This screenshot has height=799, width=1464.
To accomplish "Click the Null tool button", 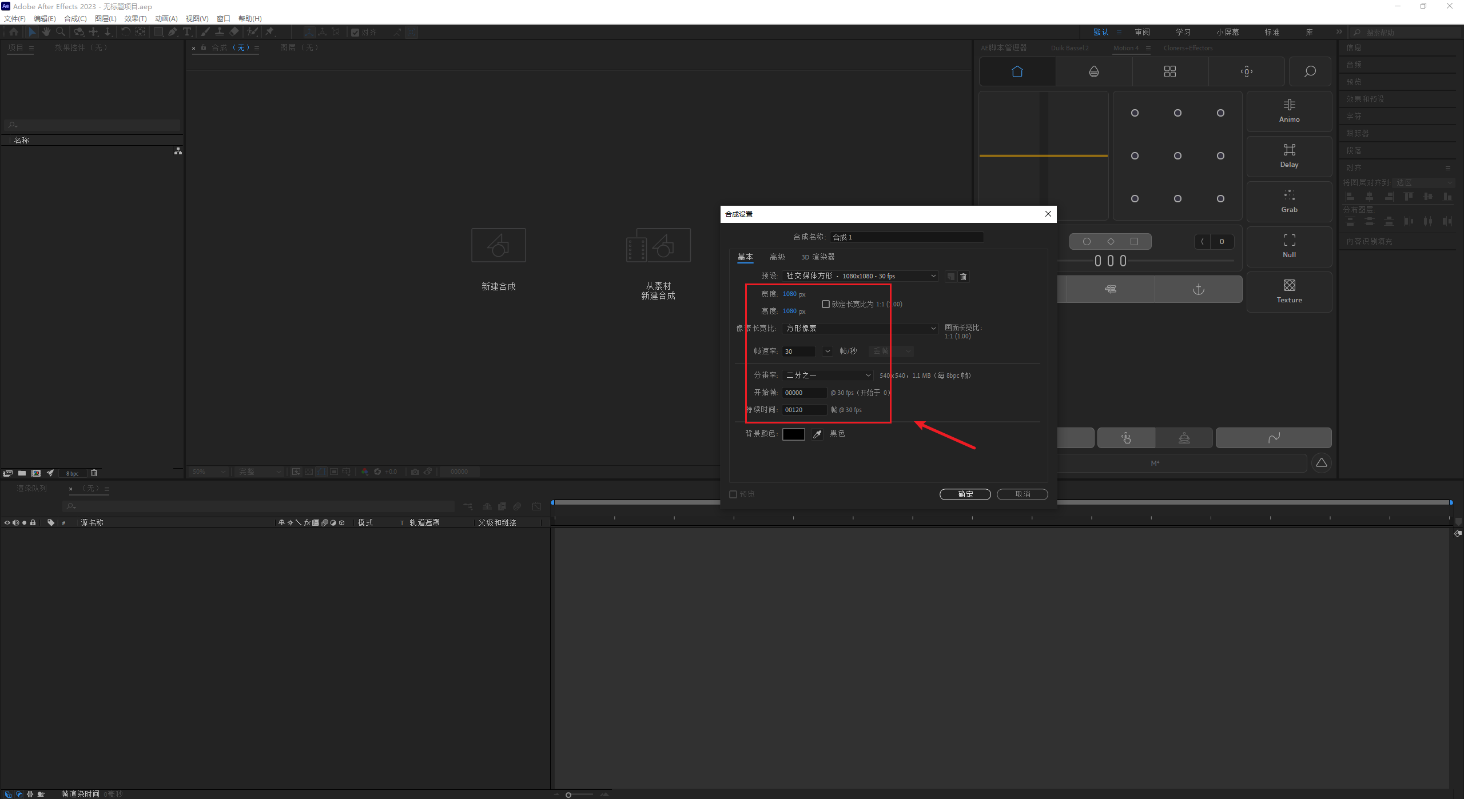I will 1289,246.
